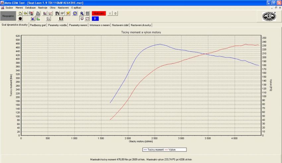Image resolution: width=282 pixels, height=163 pixels.
Task: Open the Nastroje menu
Action: click(42, 7)
